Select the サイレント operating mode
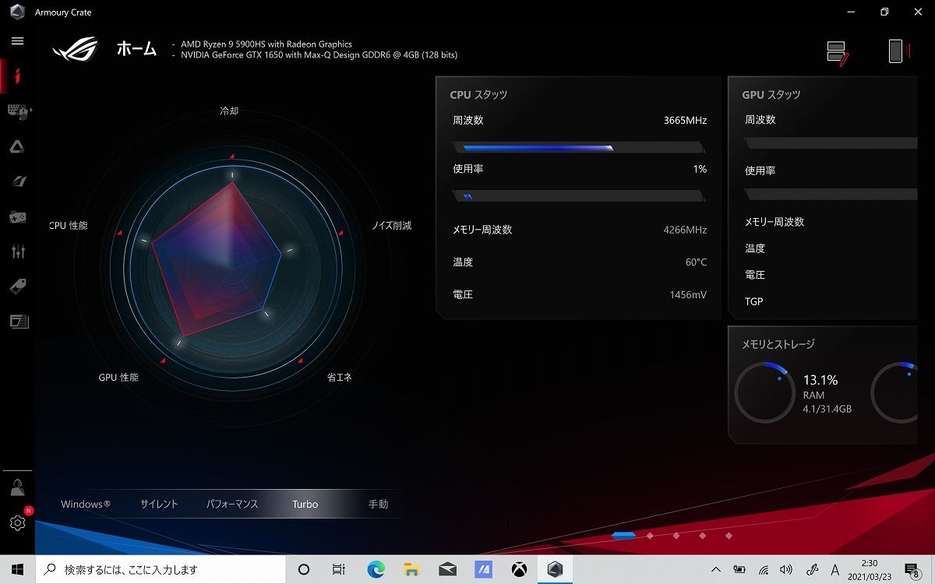Image resolution: width=935 pixels, height=584 pixels. [x=159, y=504]
